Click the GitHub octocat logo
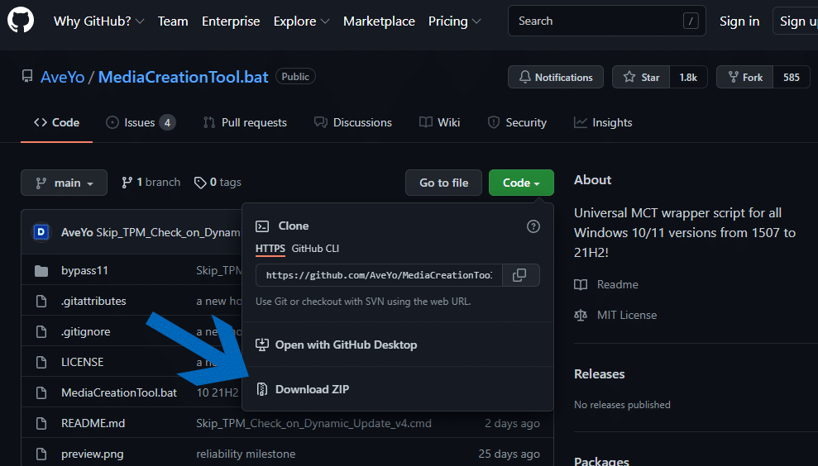This screenshot has height=466, width=818. pos(21,20)
